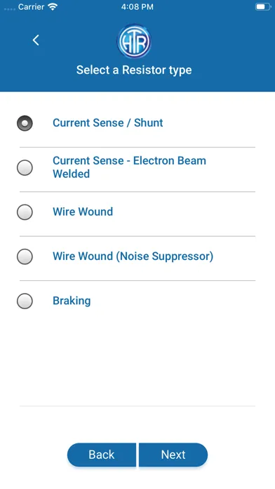The width and height of the screenshot is (275, 489).
Task: Pick the Braking radio button
Action: pyautogui.click(x=25, y=301)
